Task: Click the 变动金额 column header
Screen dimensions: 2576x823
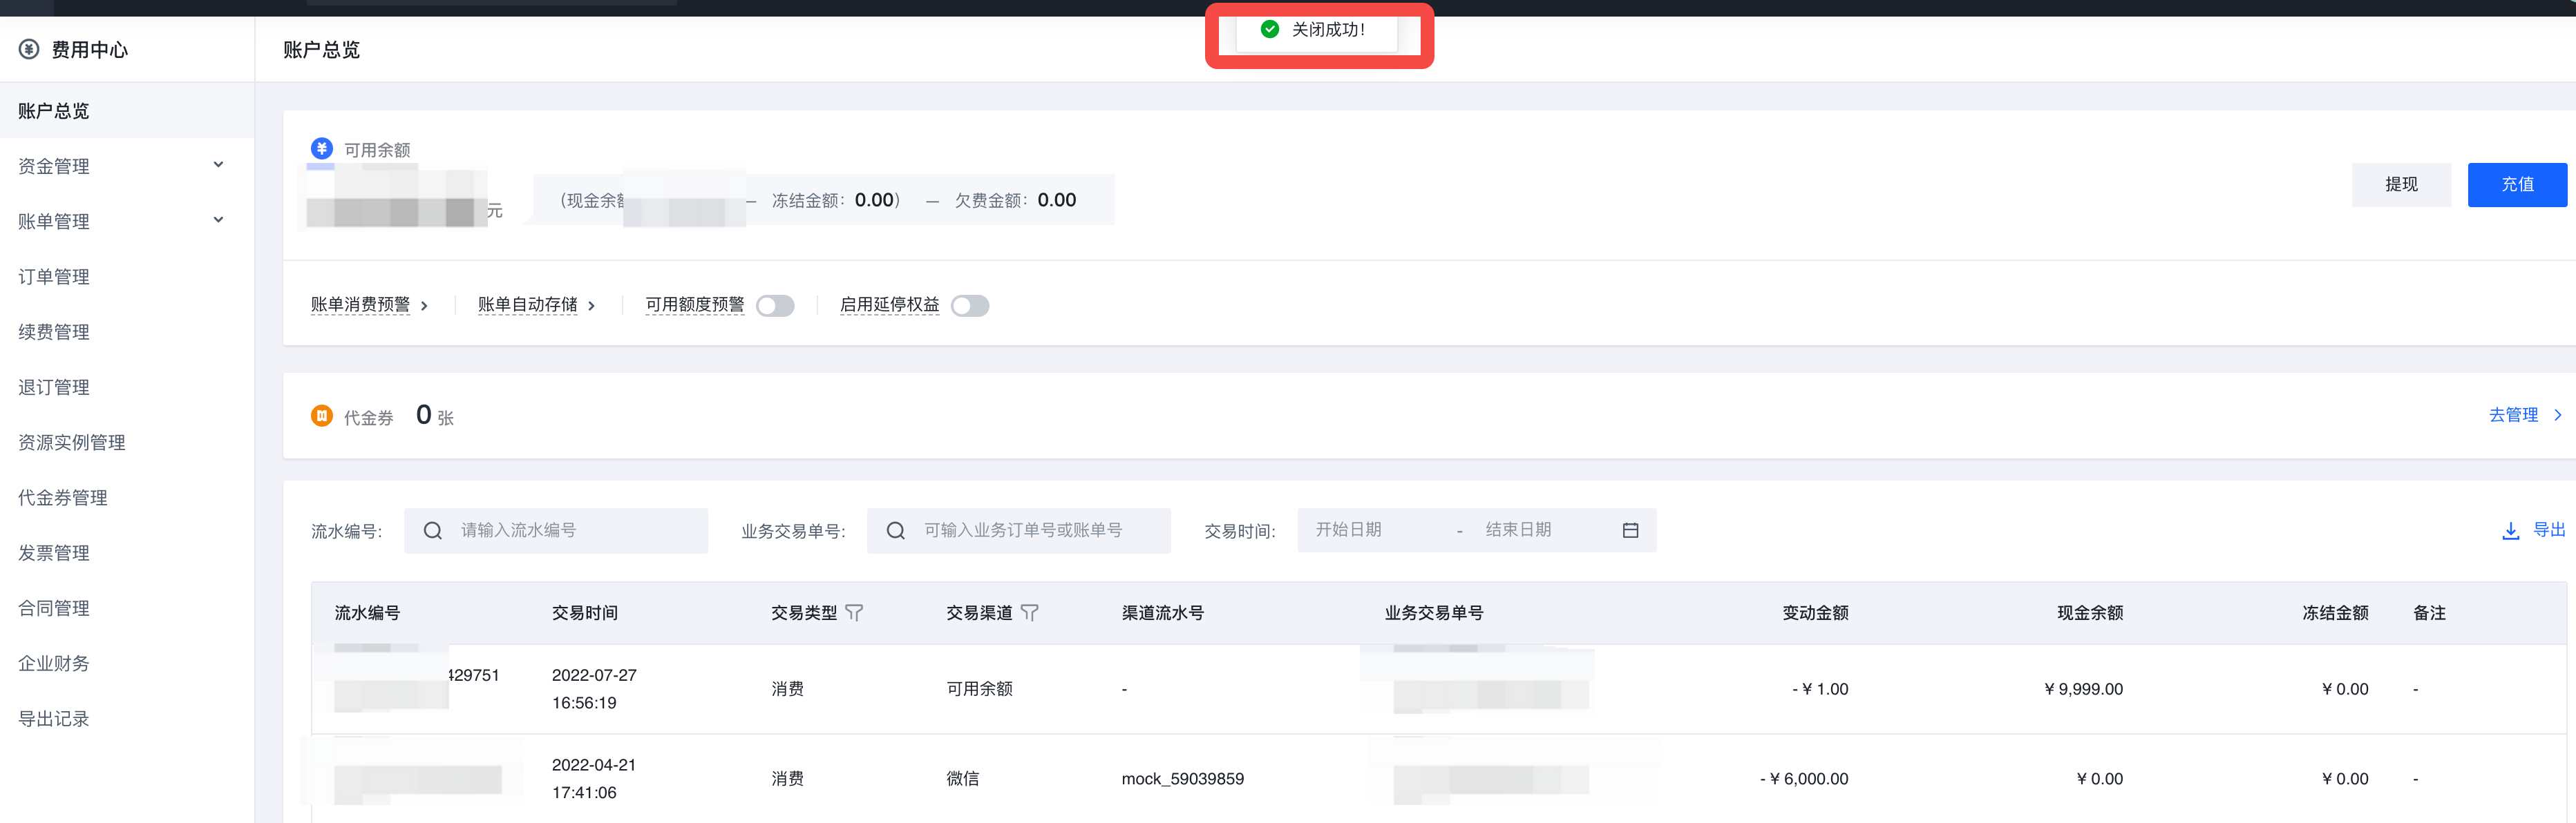Action: [x=1815, y=612]
